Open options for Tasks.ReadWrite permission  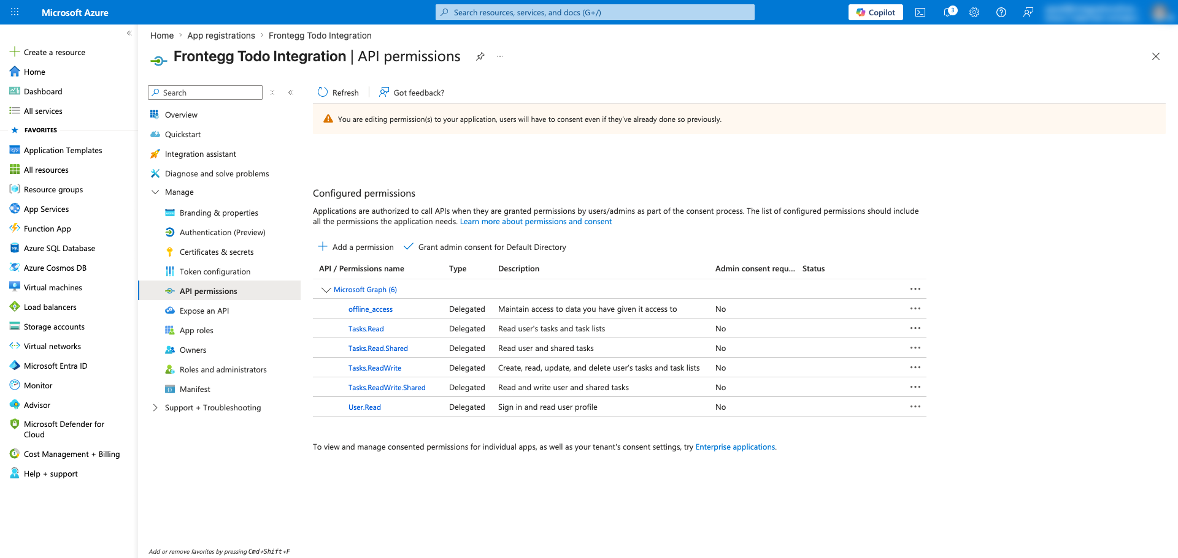point(915,368)
